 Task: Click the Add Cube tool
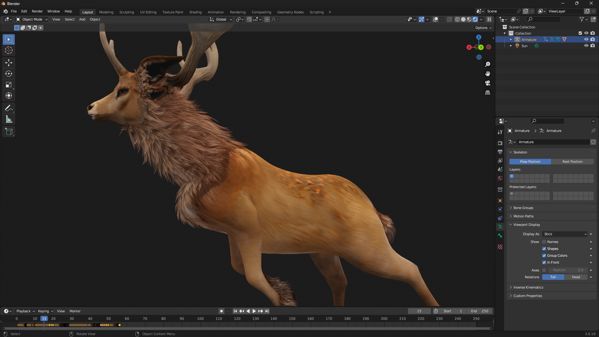9,131
